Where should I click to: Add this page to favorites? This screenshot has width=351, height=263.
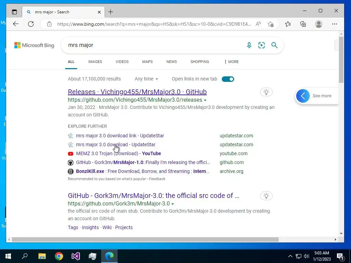[x=271, y=24]
